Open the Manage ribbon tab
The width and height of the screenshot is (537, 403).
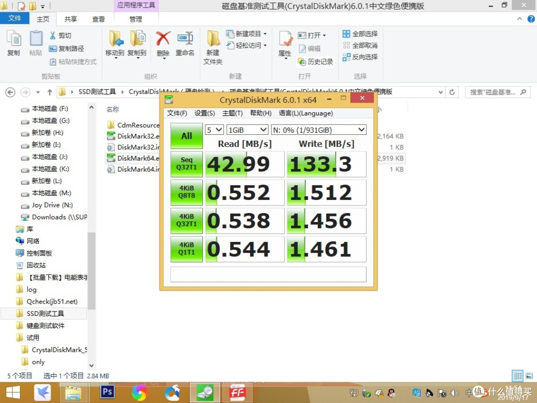click(136, 19)
